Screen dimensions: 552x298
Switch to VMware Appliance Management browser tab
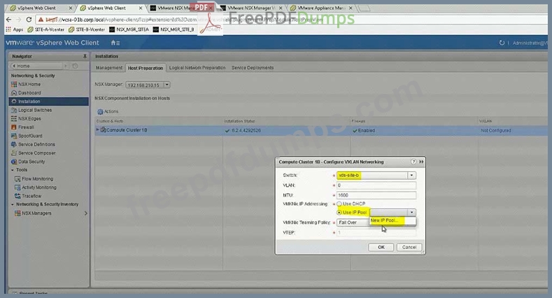pyautogui.click(x=321, y=8)
